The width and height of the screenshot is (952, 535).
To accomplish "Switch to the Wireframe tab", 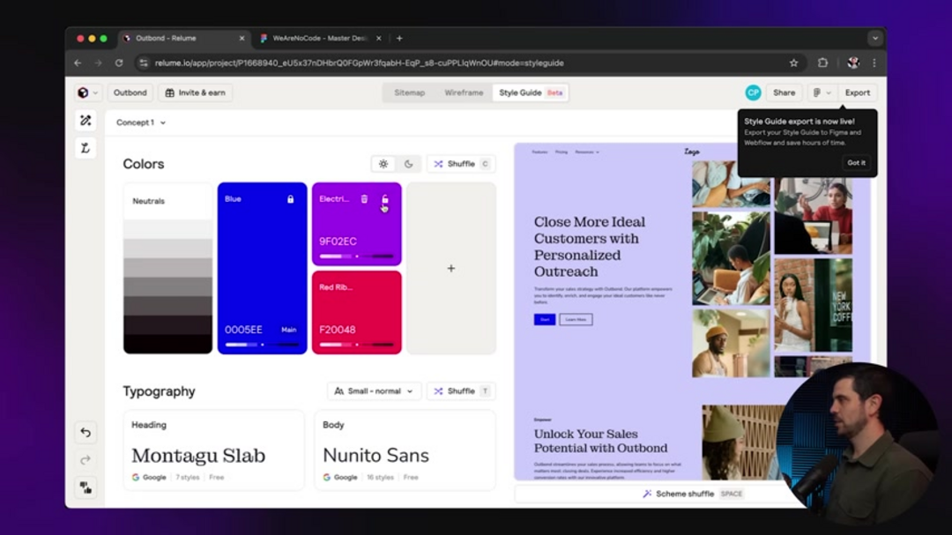I will pos(464,93).
